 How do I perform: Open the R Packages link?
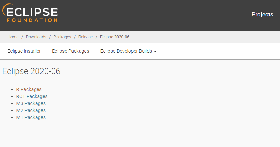(29, 89)
